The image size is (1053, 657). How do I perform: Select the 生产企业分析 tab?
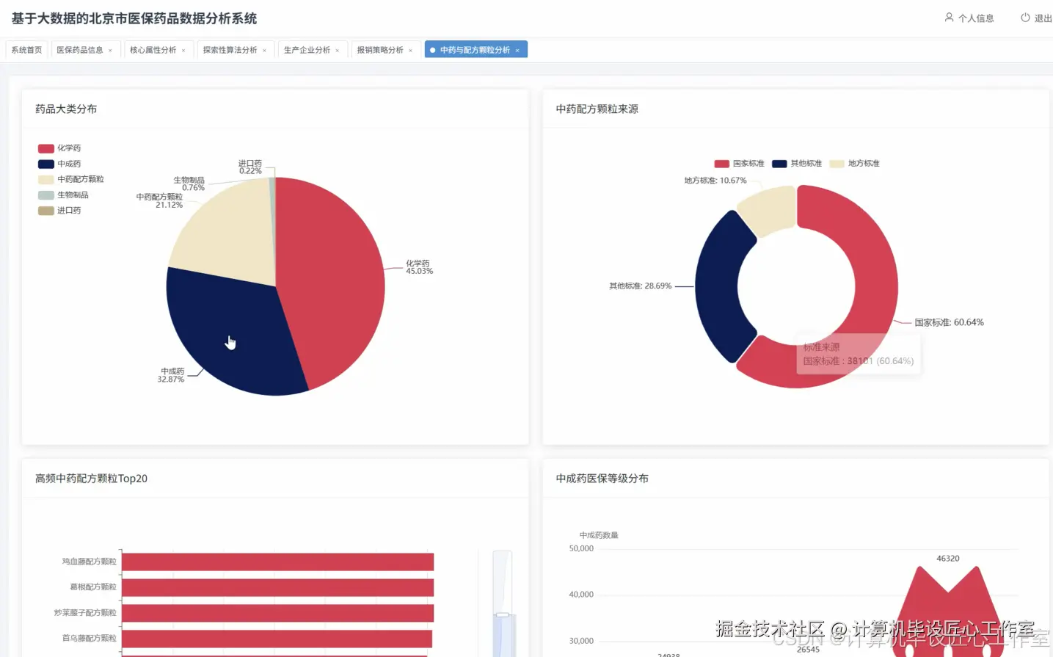[x=307, y=50]
